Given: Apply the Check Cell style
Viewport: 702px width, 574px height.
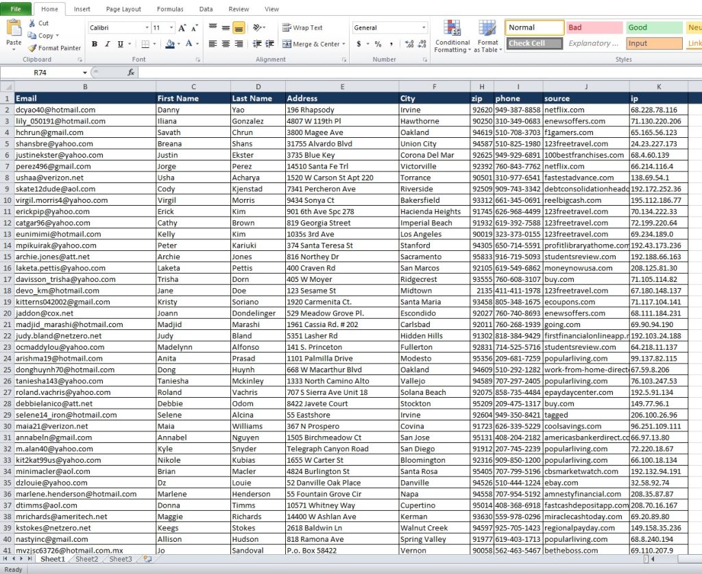Looking at the screenshot, I should click(x=534, y=43).
